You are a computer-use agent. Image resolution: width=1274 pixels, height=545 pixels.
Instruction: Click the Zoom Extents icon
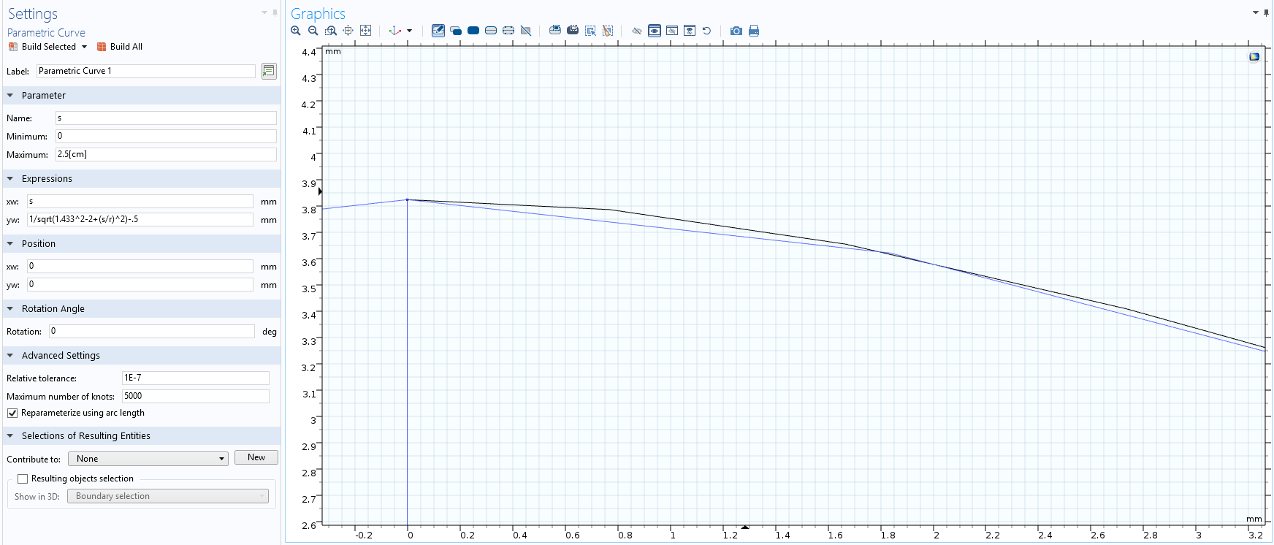click(366, 31)
